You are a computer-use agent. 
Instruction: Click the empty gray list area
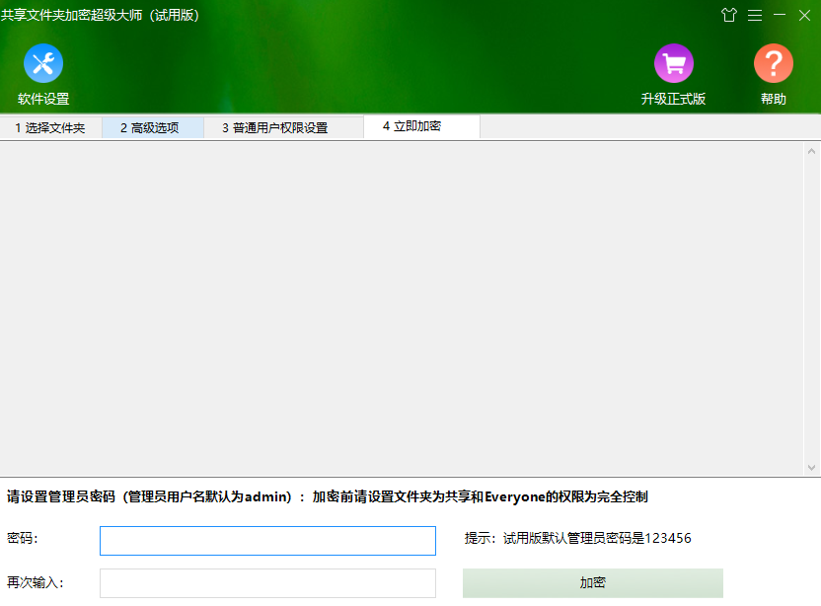(395, 306)
